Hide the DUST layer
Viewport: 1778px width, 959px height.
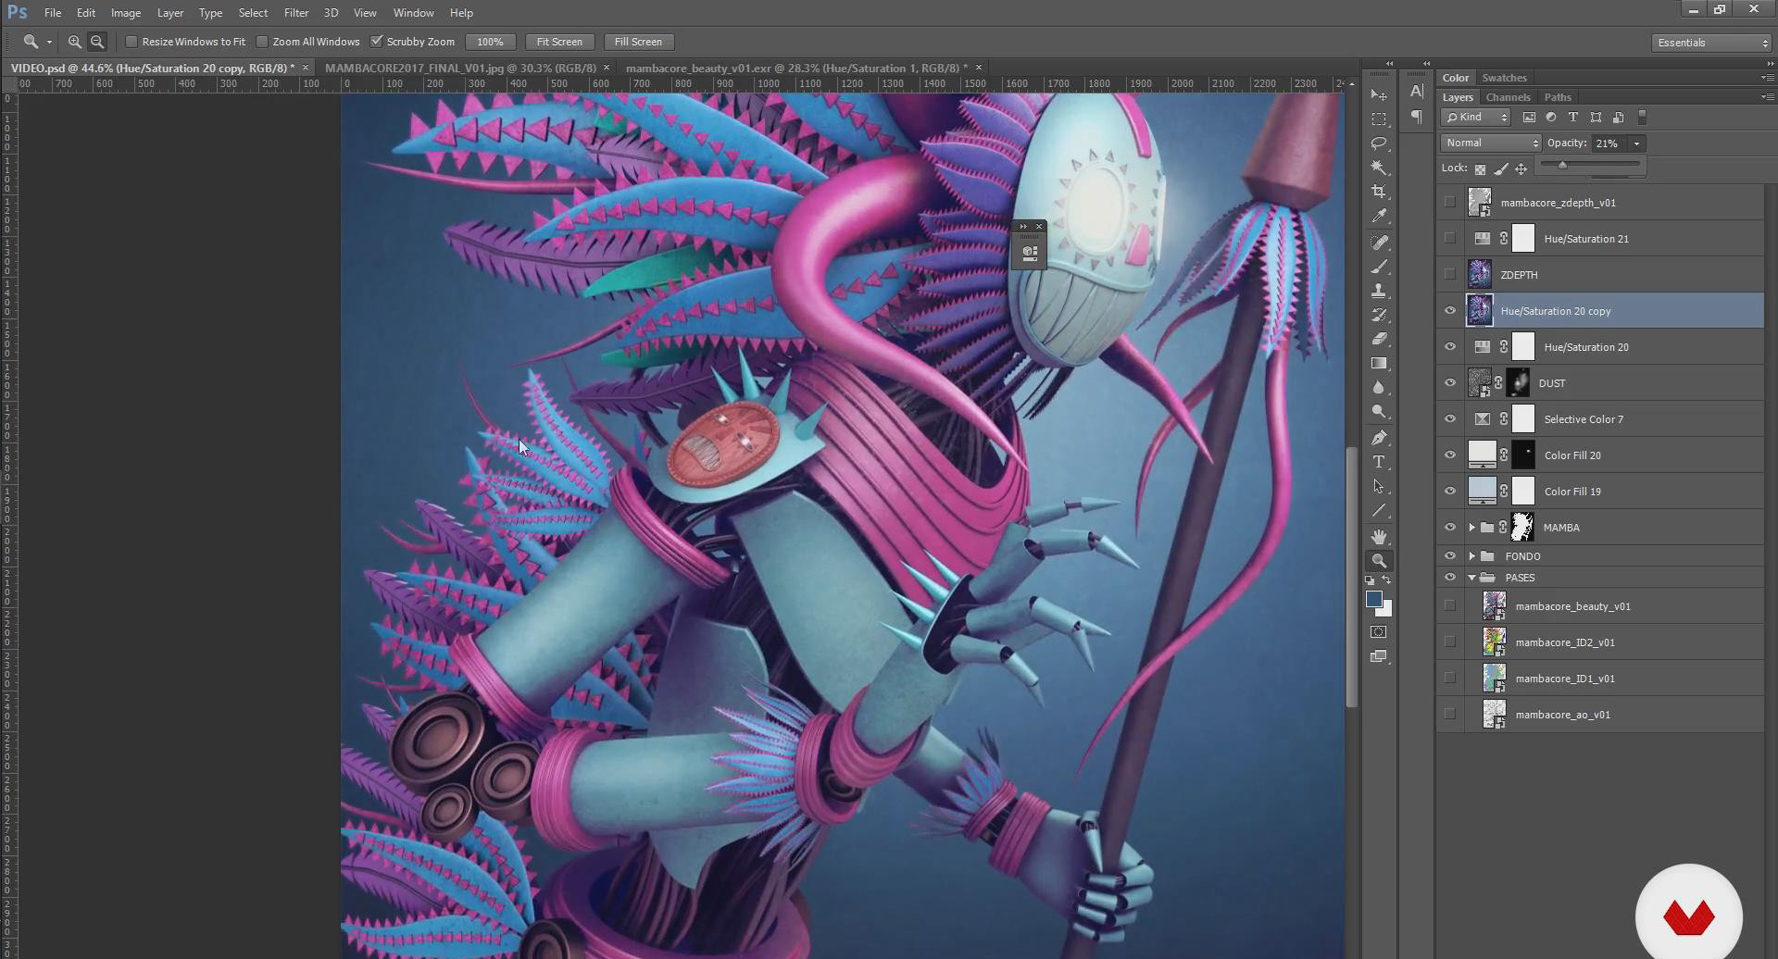[1450, 383]
